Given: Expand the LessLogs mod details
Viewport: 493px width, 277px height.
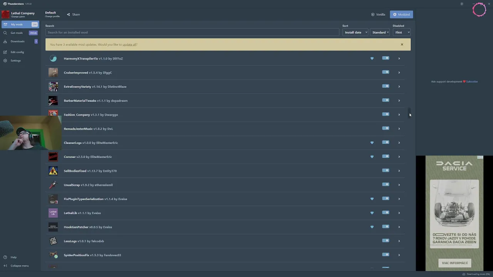Looking at the screenshot, I should coord(399,241).
